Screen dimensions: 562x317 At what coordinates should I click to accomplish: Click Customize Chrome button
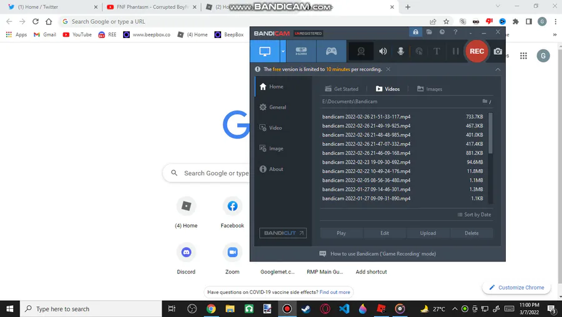[x=516, y=287]
